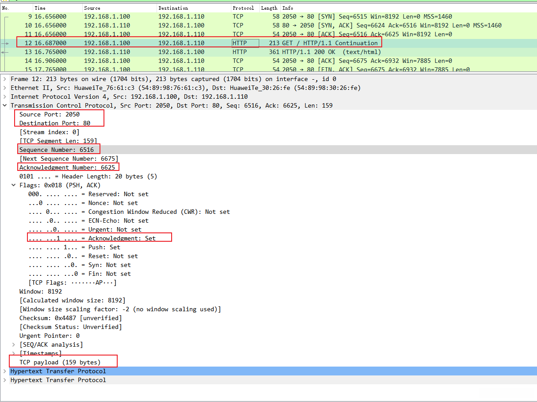This screenshot has height=402, width=537.
Task: Select Congestion Window Reduced (CWR) flag
Action: coord(129,212)
